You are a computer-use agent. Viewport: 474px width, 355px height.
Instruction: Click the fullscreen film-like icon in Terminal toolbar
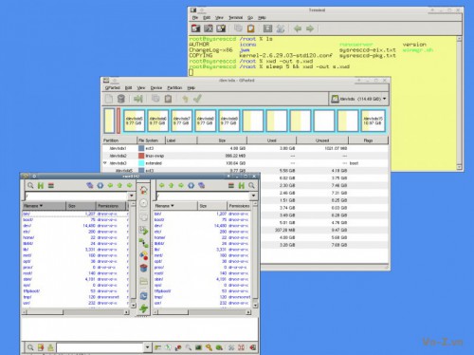(x=267, y=28)
